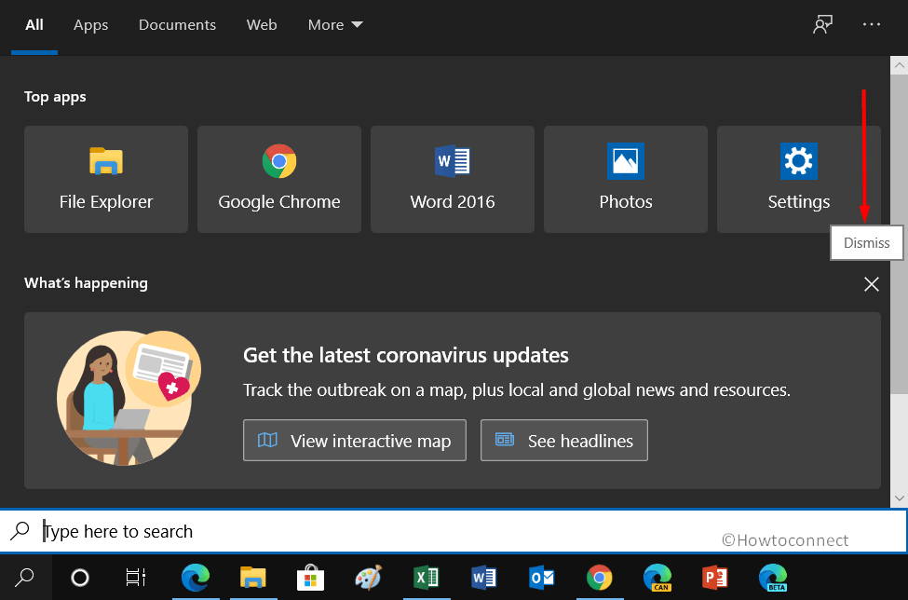Open Word from the taskbar
Screen dimensions: 908x600
click(483, 578)
